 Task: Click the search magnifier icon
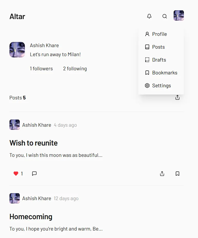[x=165, y=16]
